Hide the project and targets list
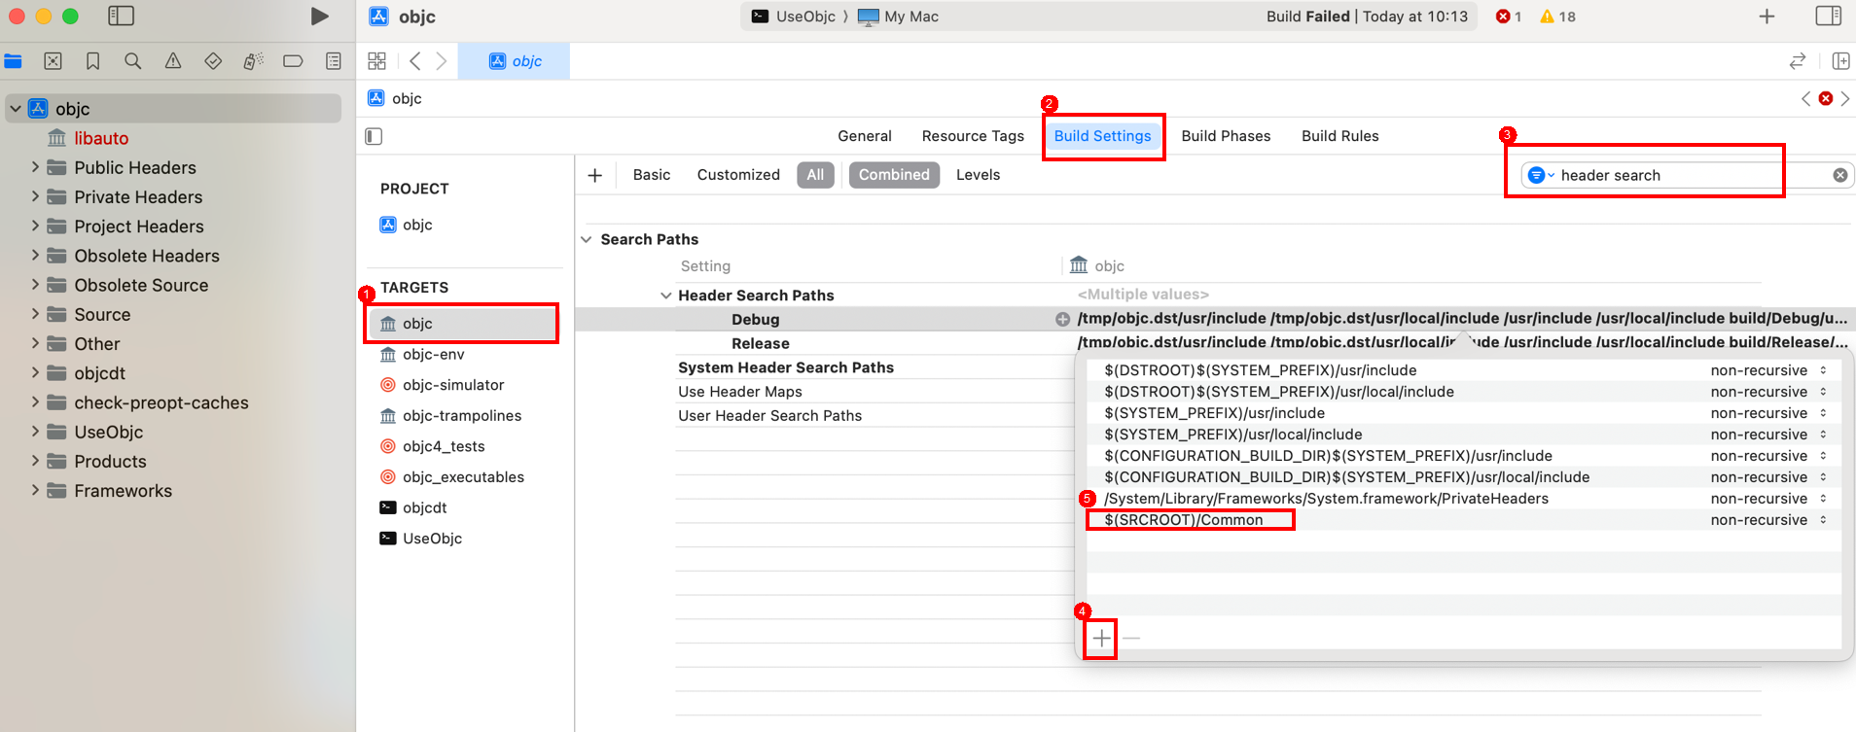 pyautogui.click(x=374, y=136)
